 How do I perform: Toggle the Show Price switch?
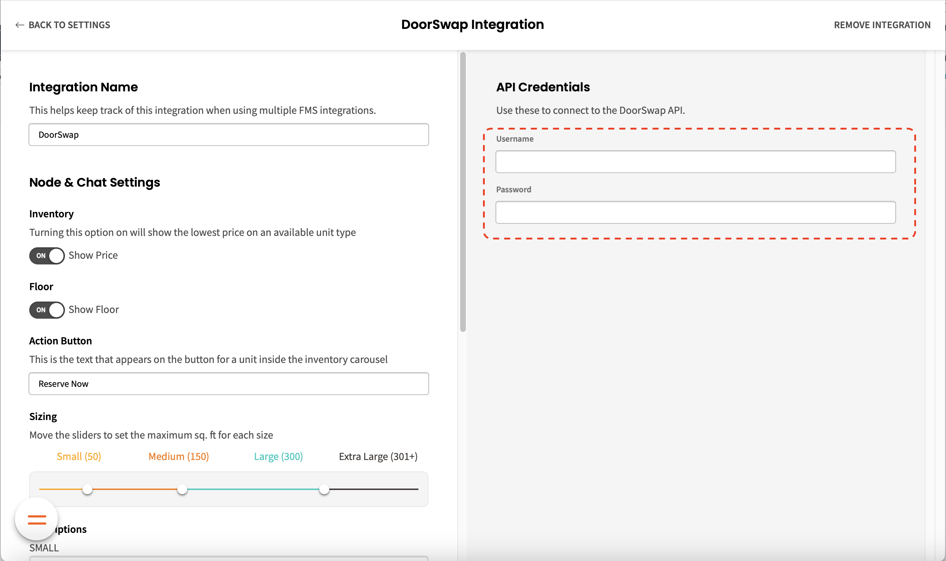[x=47, y=256]
